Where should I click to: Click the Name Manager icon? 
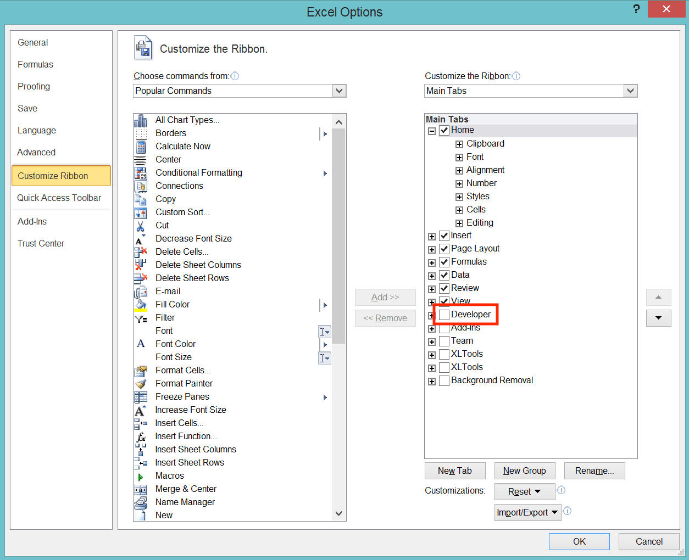(x=141, y=502)
